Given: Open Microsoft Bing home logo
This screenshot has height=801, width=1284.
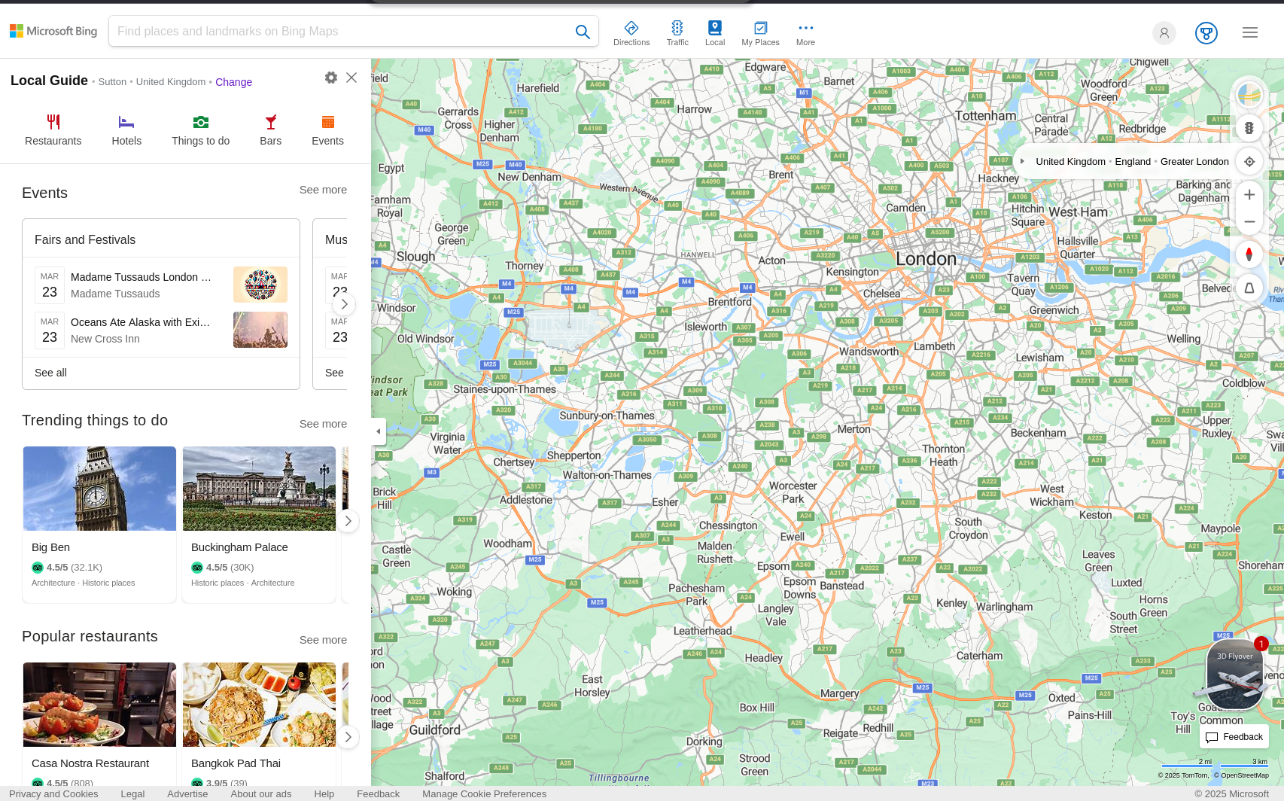Looking at the screenshot, I should 53,31.
